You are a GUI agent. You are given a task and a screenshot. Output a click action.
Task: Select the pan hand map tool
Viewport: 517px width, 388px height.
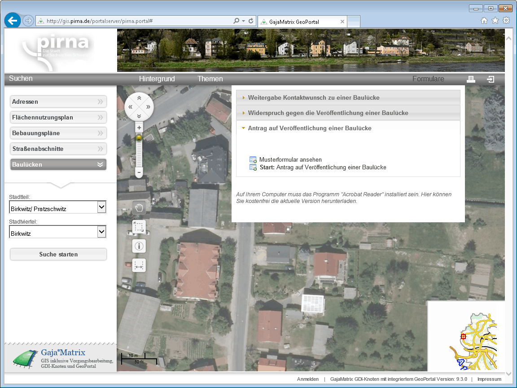point(139,207)
